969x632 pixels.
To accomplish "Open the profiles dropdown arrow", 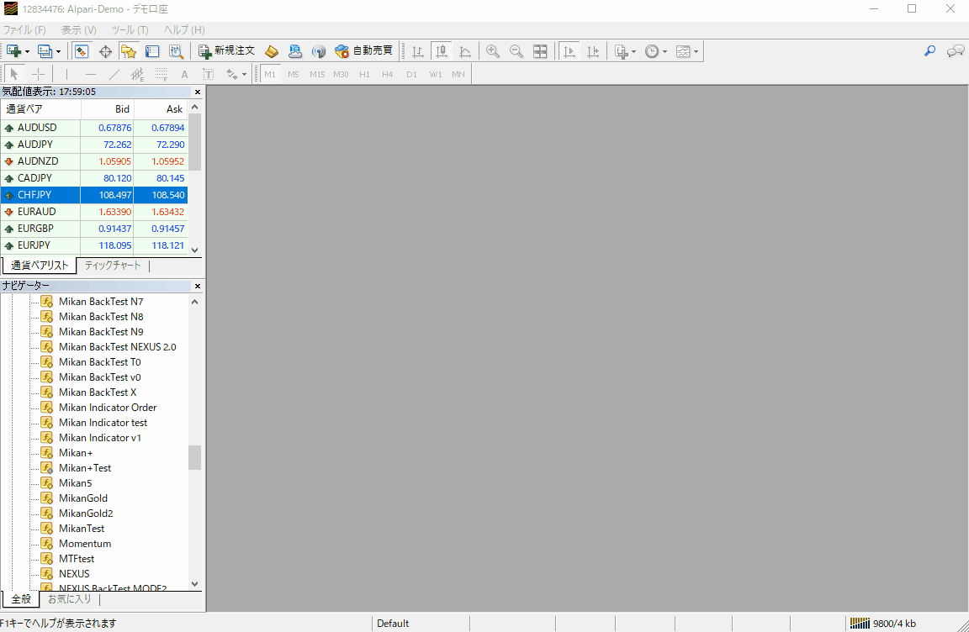I will (x=58, y=52).
